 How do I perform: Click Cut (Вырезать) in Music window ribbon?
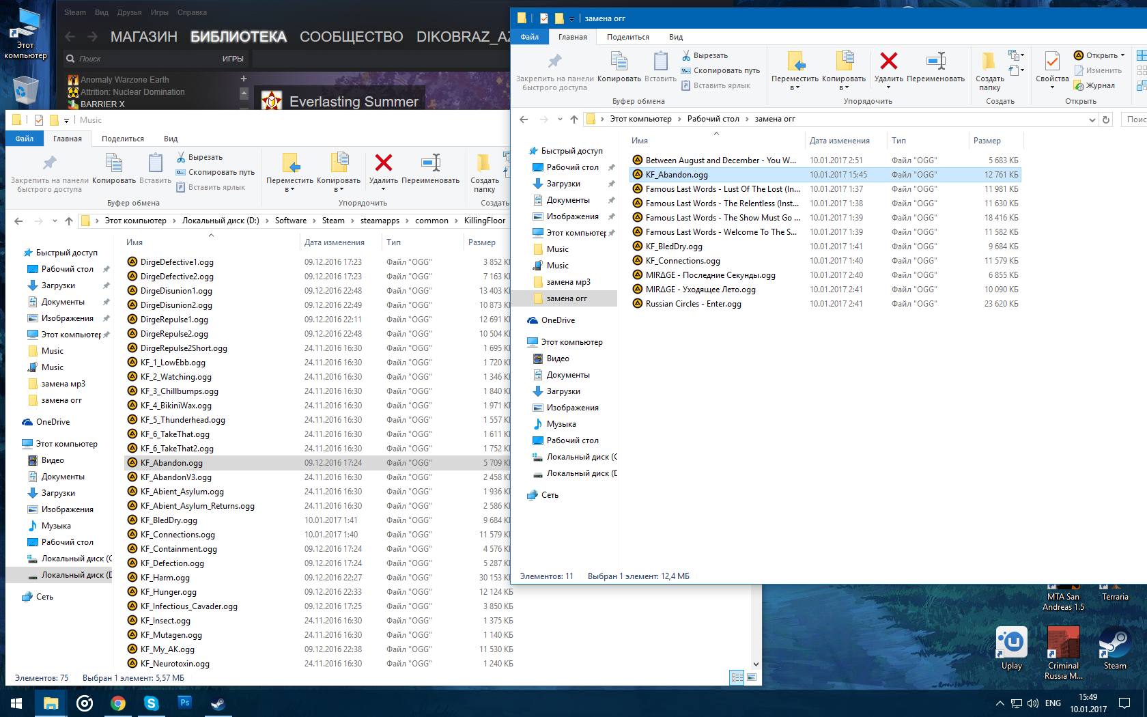(199, 157)
